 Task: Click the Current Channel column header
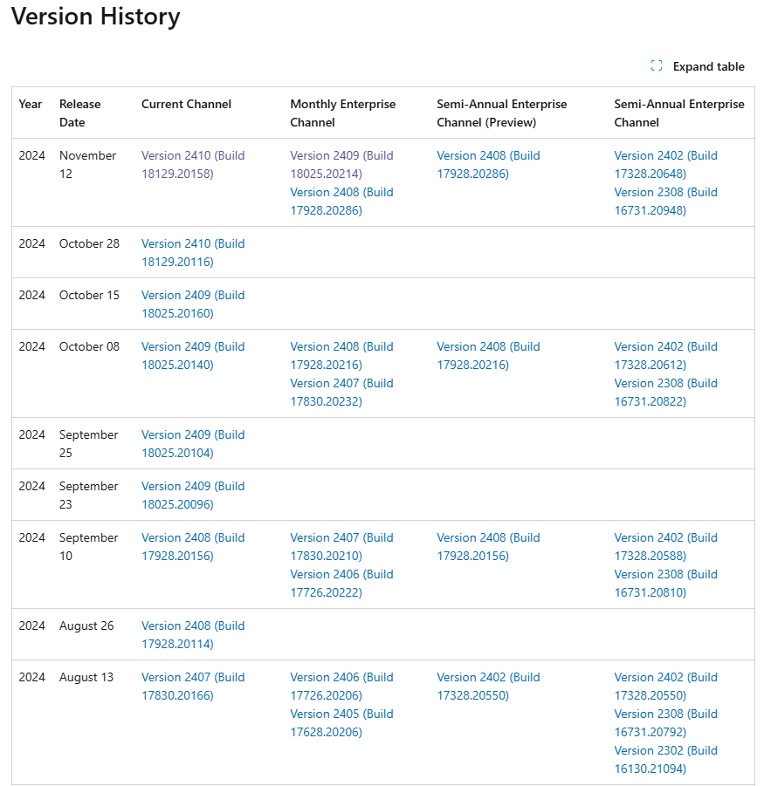(x=186, y=104)
